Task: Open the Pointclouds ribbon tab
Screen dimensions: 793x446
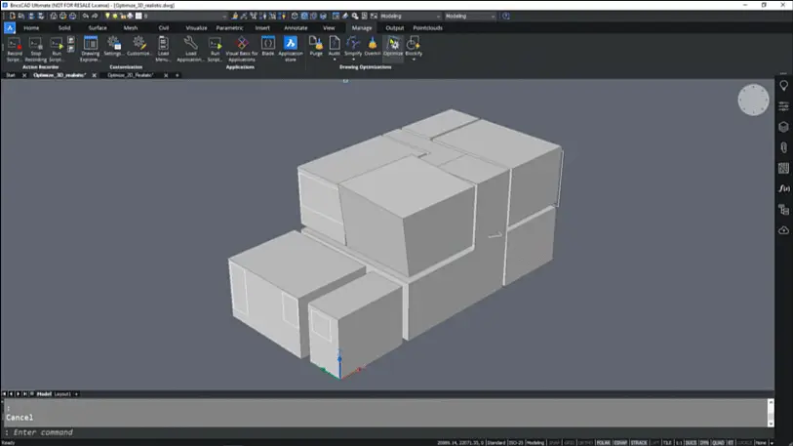Action: click(x=428, y=28)
